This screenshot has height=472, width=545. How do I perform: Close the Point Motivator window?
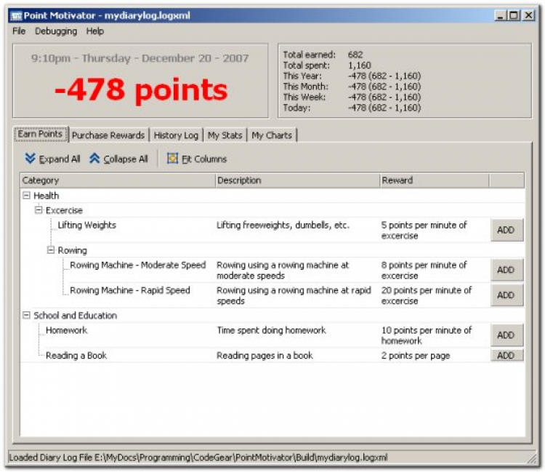(x=529, y=15)
